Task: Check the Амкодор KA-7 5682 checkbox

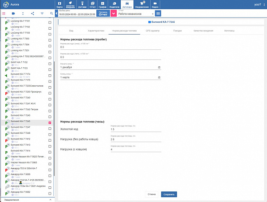Action: 50,194
